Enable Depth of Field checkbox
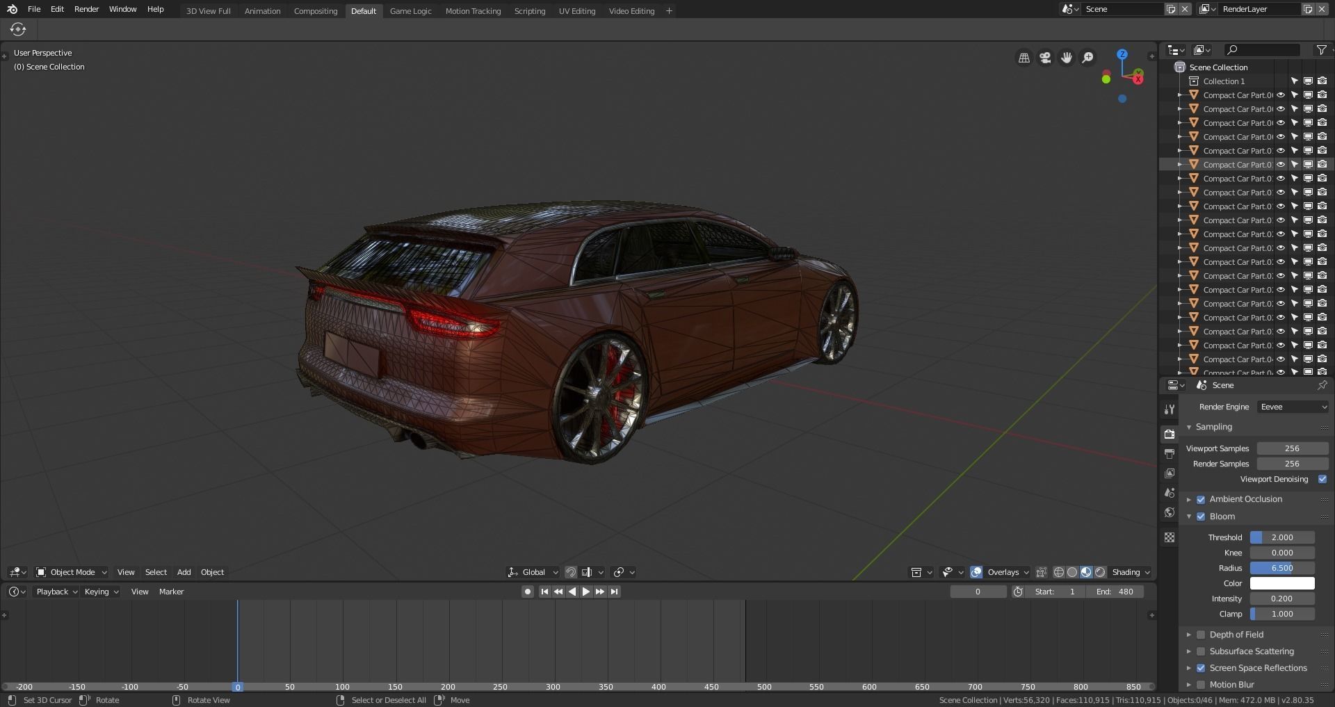The image size is (1335, 707). [1201, 635]
